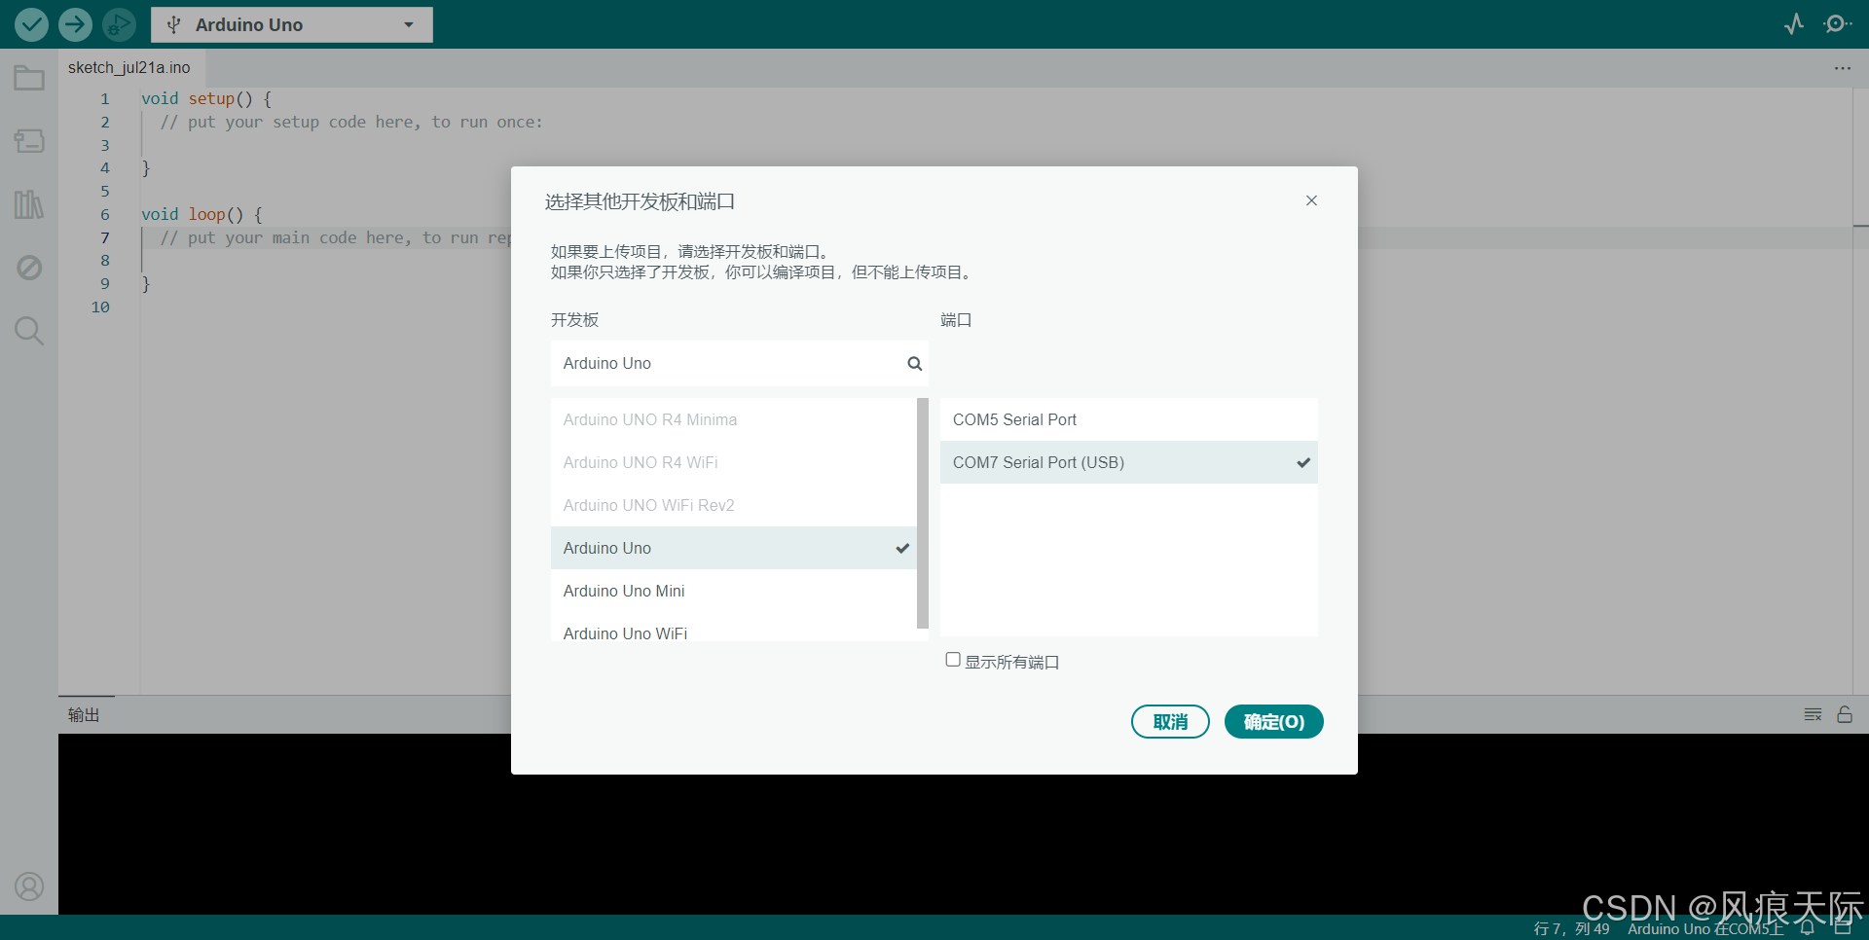The height and width of the screenshot is (940, 1869).
Task: Toggle the output scroll lock icon
Action: (1845, 714)
